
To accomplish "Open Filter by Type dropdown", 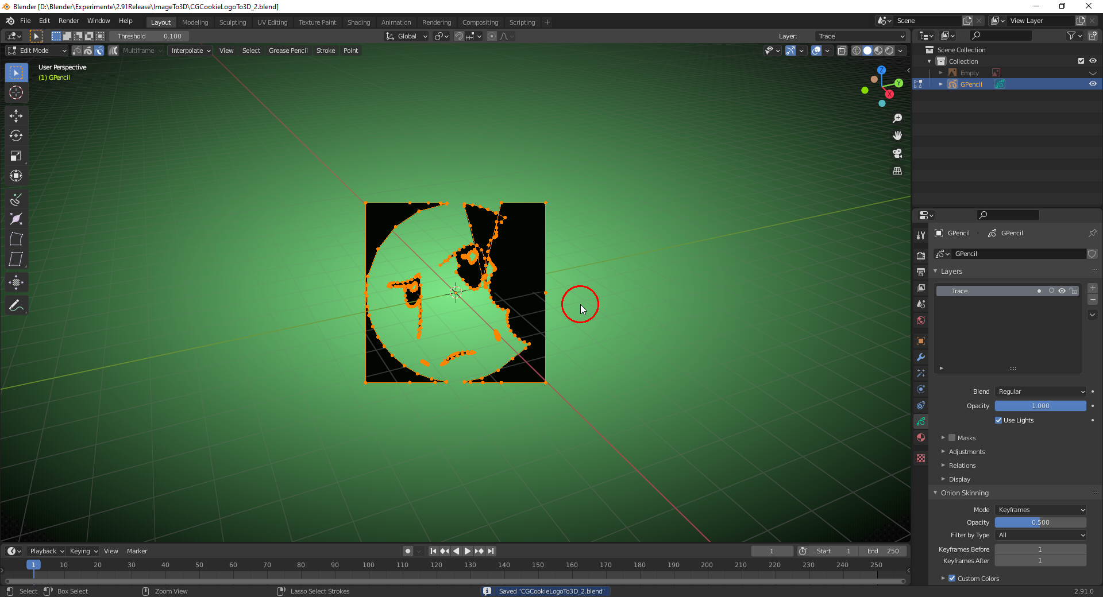I will tap(1040, 535).
